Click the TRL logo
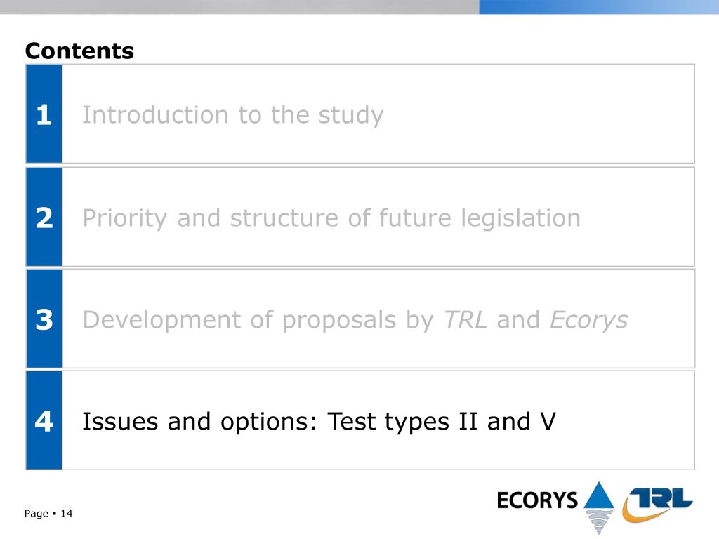719x539 pixels. click(x=657, y=504)
